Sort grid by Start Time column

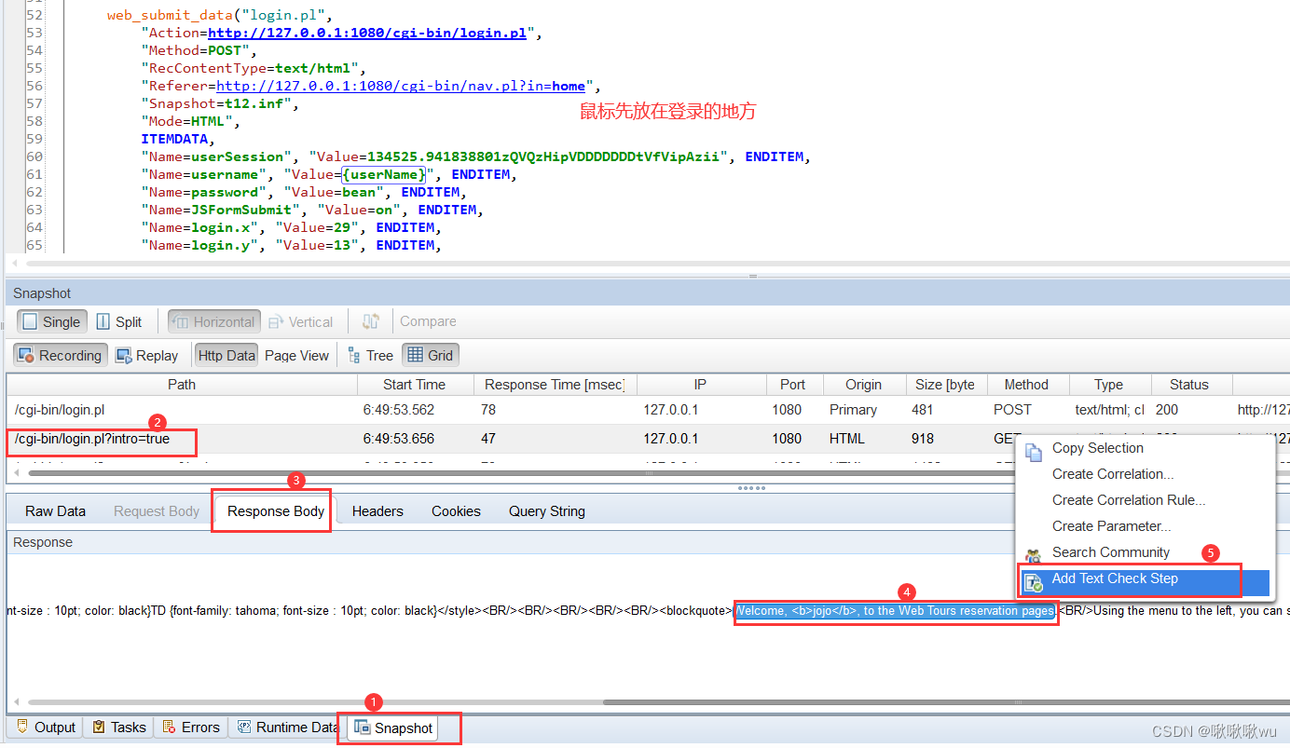click(415, 385)
